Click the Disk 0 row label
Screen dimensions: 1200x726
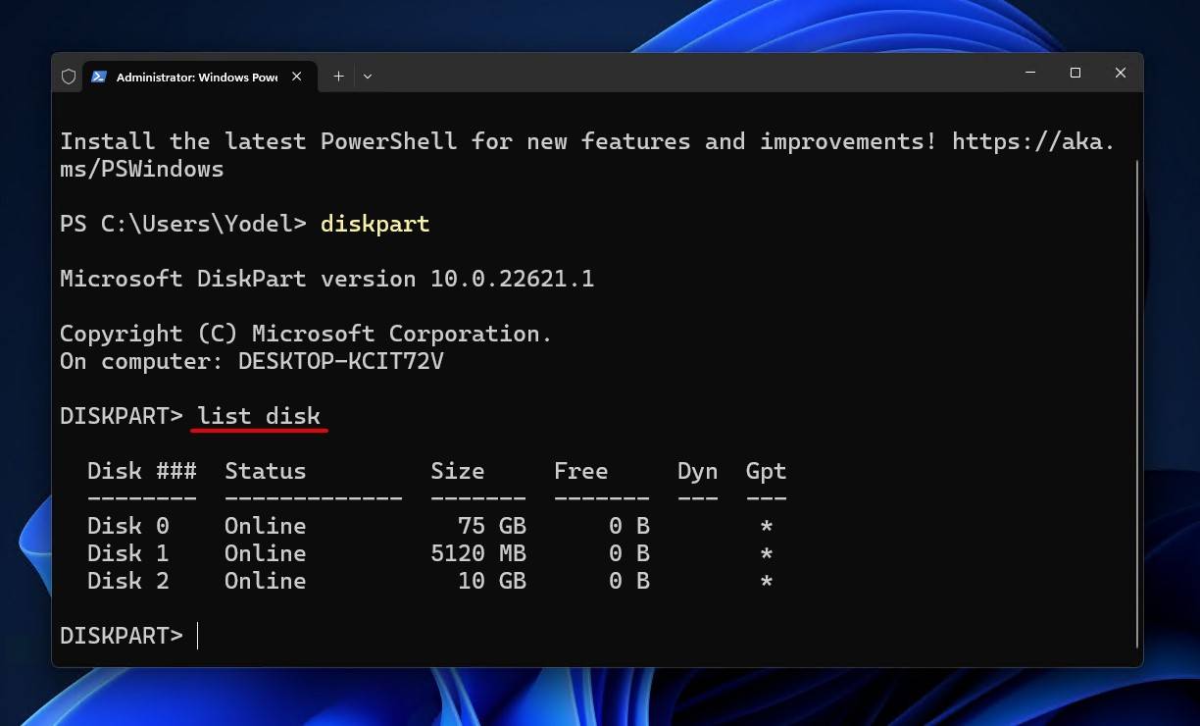click(x=127, y=526)
